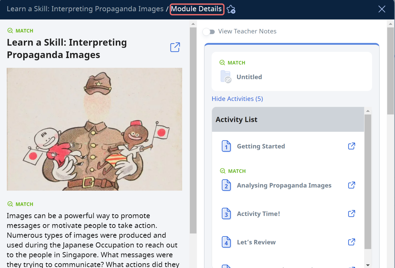Click activity list scrollbar down arrow
This screenshot has width=395, height=268.
(x=368, y=265)
